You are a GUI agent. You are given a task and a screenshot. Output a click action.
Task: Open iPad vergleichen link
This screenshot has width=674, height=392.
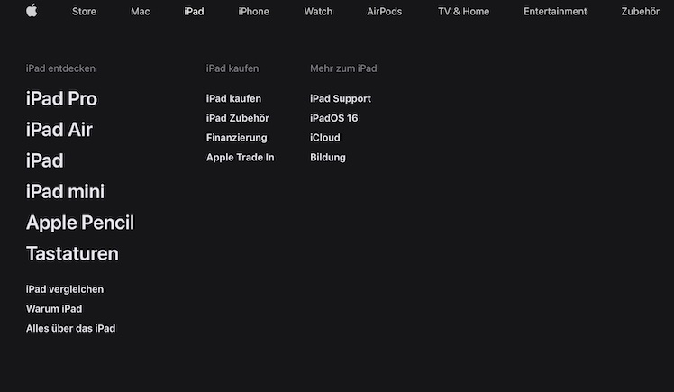(65, 289)
